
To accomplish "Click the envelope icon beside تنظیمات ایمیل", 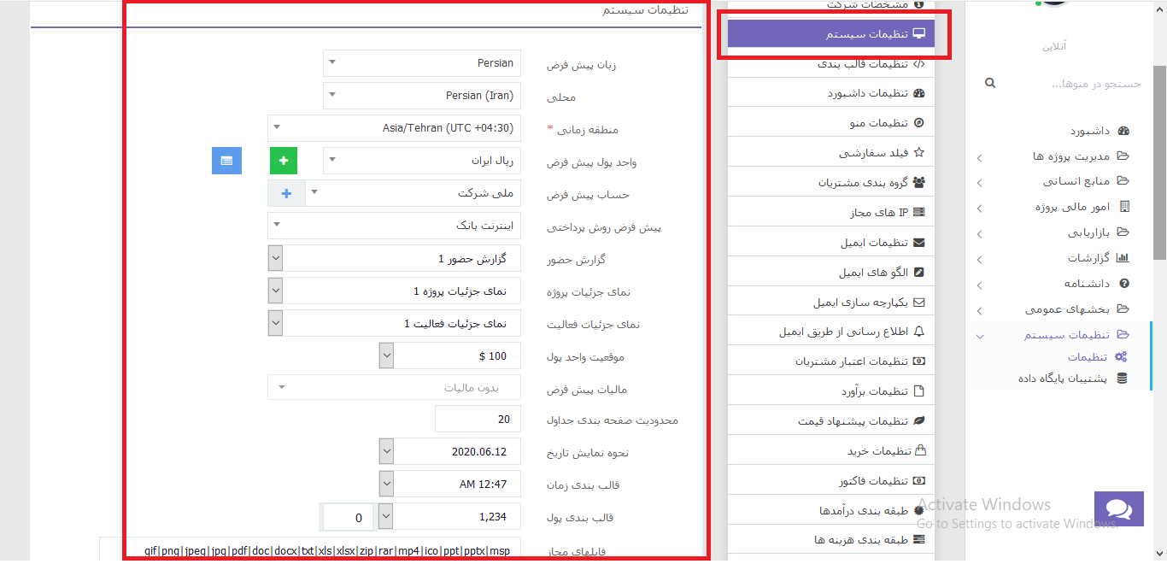I will (x=919, y=243).
